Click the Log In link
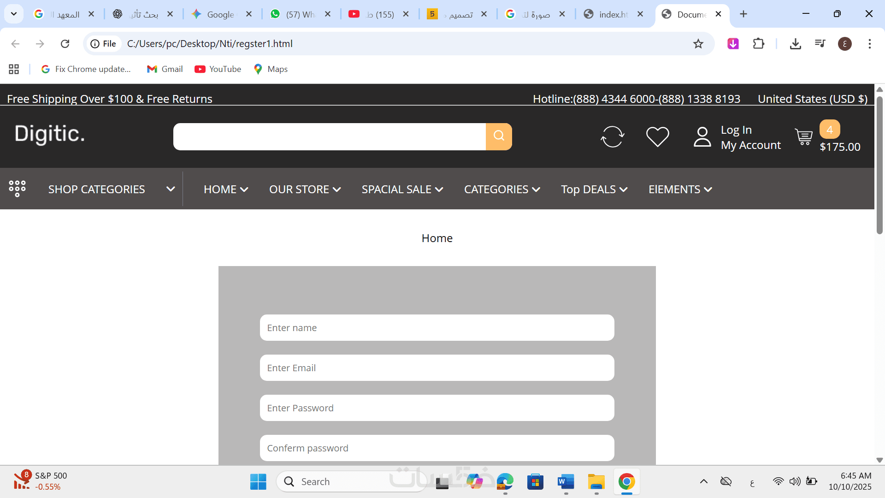This screenshot has height=498, width=885. click(736, 130)
